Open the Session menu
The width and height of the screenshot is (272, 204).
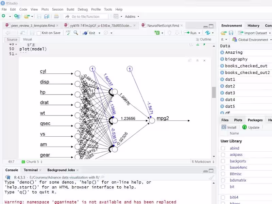tap(57, 10)
